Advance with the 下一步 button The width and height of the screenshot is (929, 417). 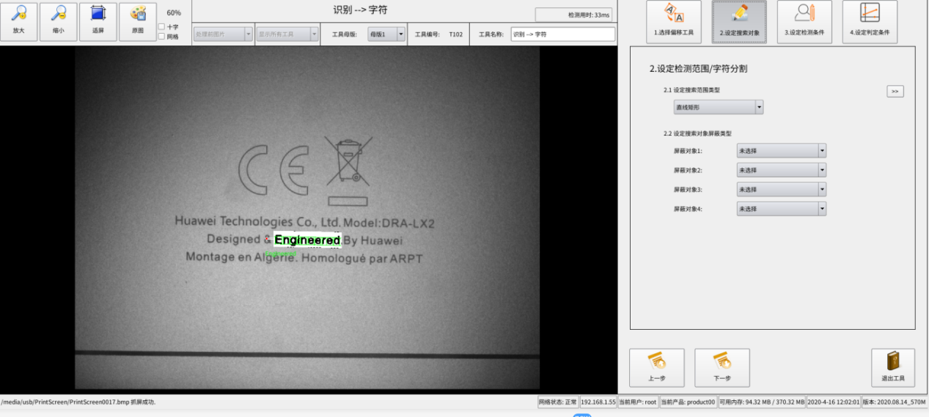[722, 368]
